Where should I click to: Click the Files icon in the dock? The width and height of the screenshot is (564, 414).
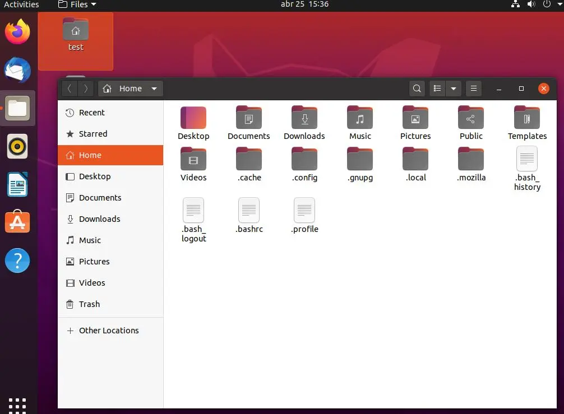17,108
